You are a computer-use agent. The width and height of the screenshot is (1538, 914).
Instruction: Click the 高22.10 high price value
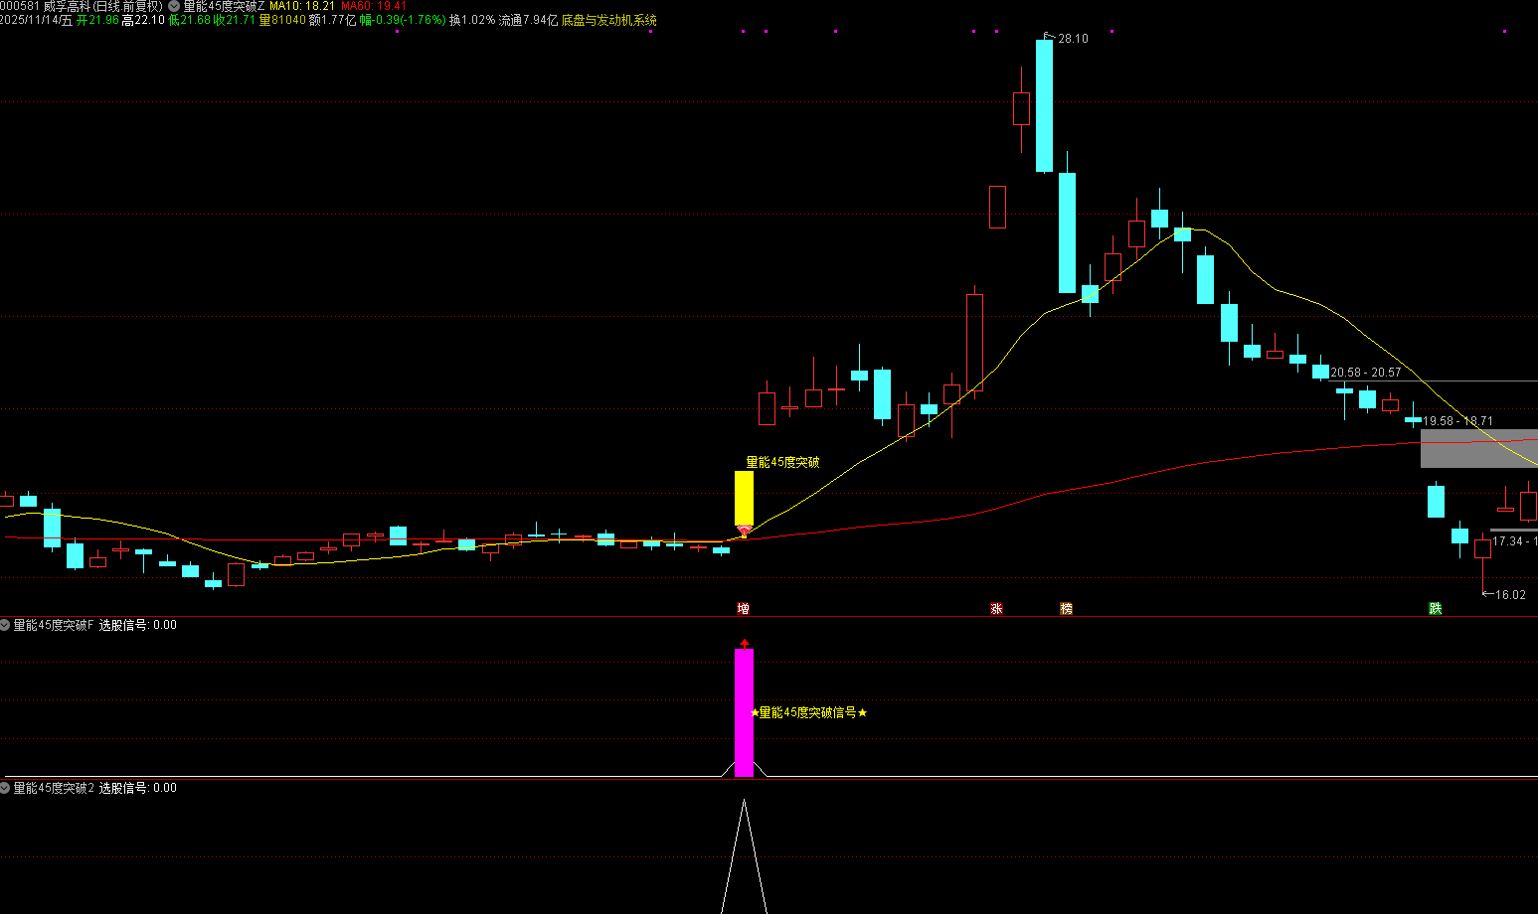click(143, 20)
